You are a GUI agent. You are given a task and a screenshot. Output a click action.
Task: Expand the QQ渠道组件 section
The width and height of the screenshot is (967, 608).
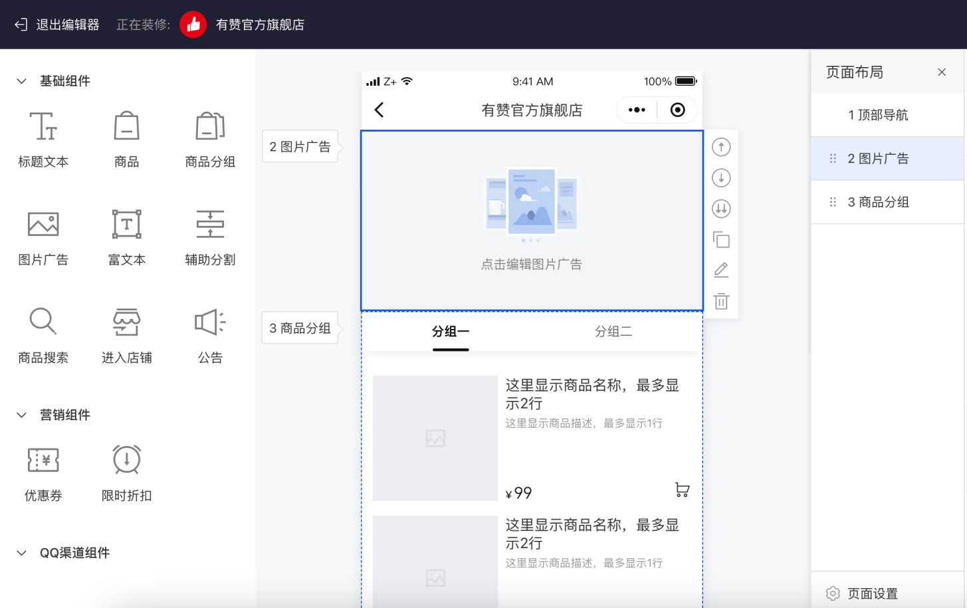(21, 553)
